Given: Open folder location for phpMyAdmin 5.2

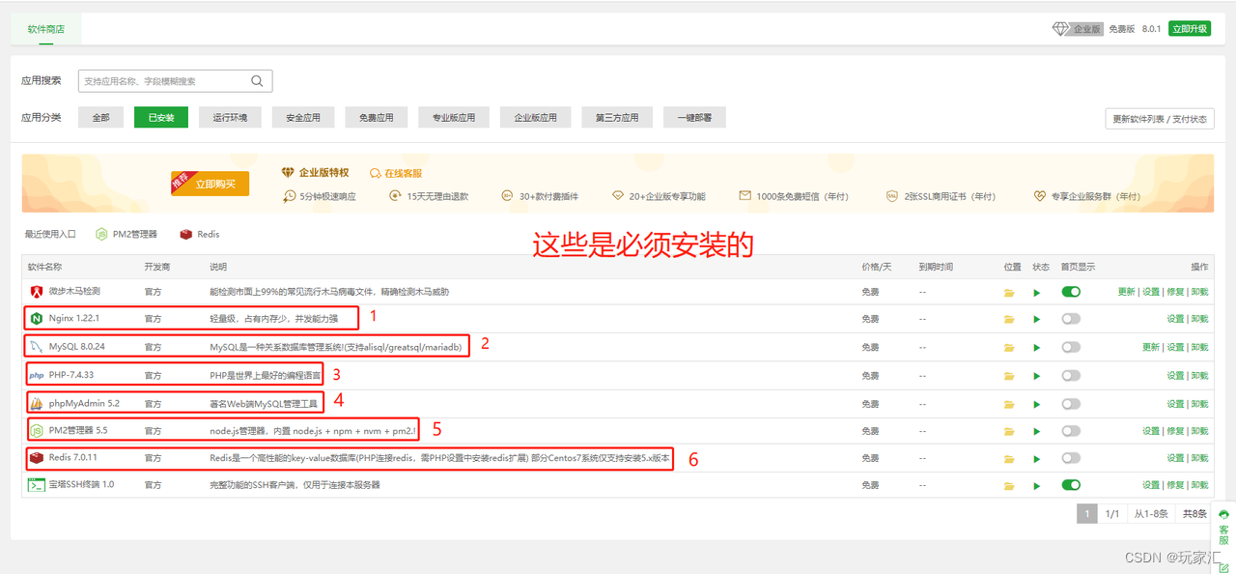Looking at the screenshot, I should point(1009,403).
